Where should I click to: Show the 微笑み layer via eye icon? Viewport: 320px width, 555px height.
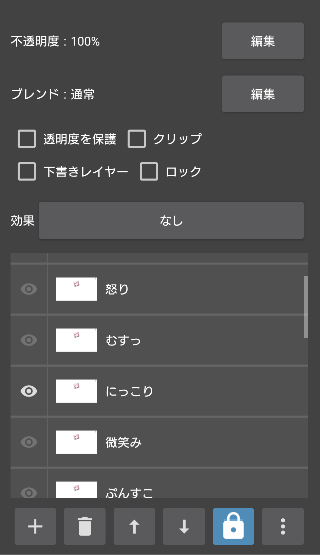click(29, 442)
